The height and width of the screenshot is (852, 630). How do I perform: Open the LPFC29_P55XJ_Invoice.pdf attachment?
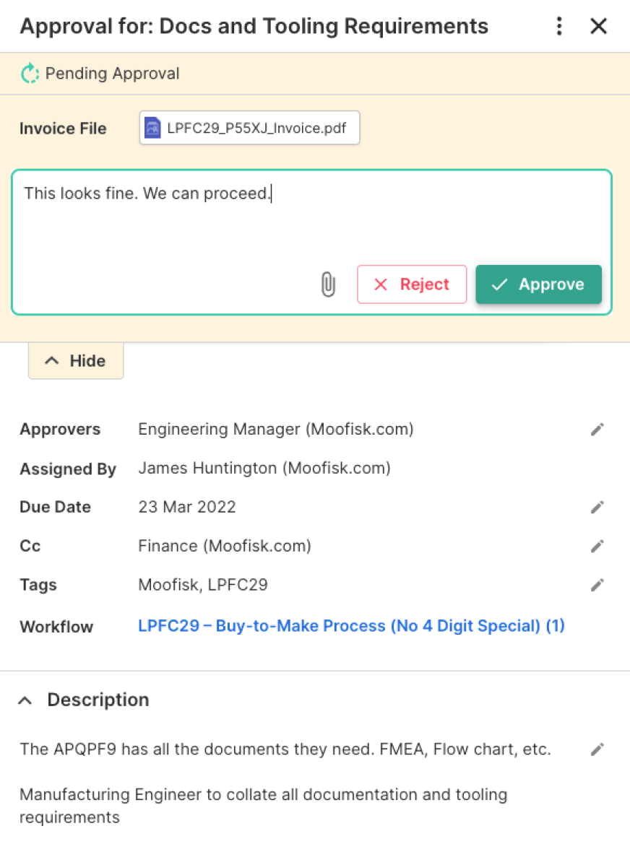point(249,127)
